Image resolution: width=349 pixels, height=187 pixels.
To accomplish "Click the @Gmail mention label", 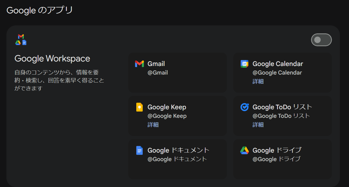I will click(158, 72).
